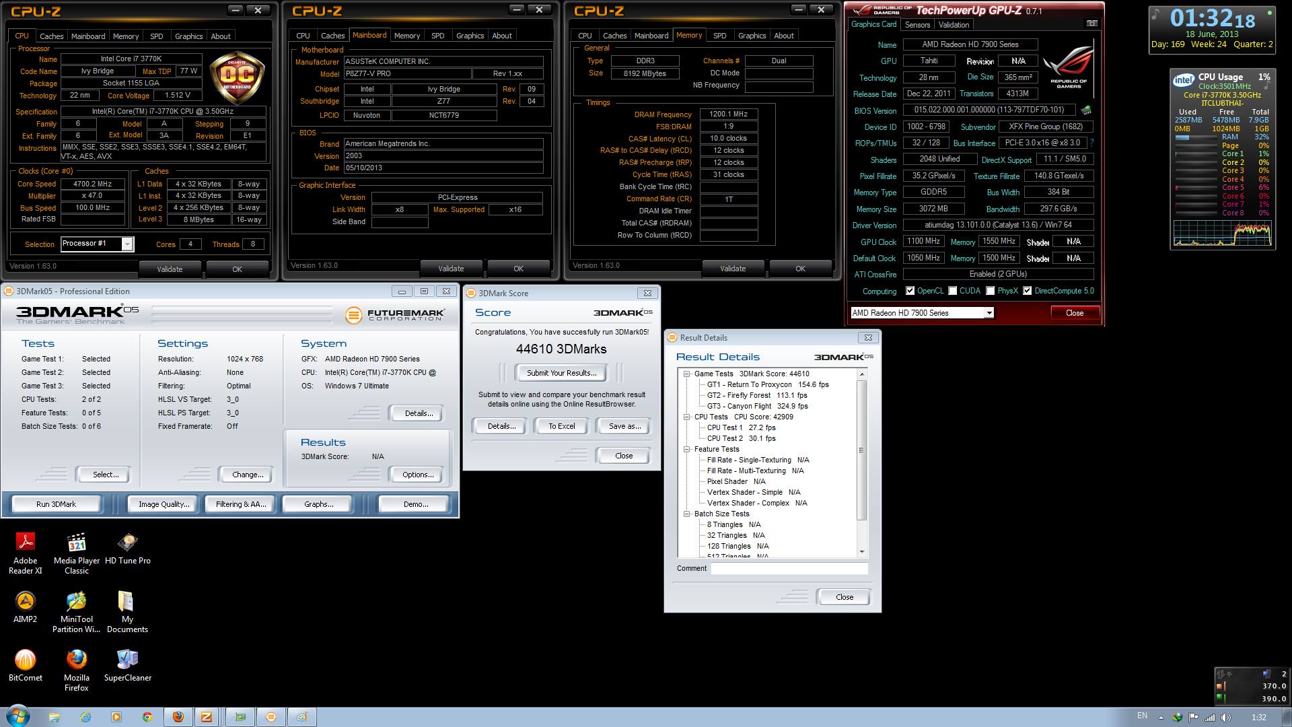Click the Submit Your Results button

pyautogui.click(x=561, y=373)
